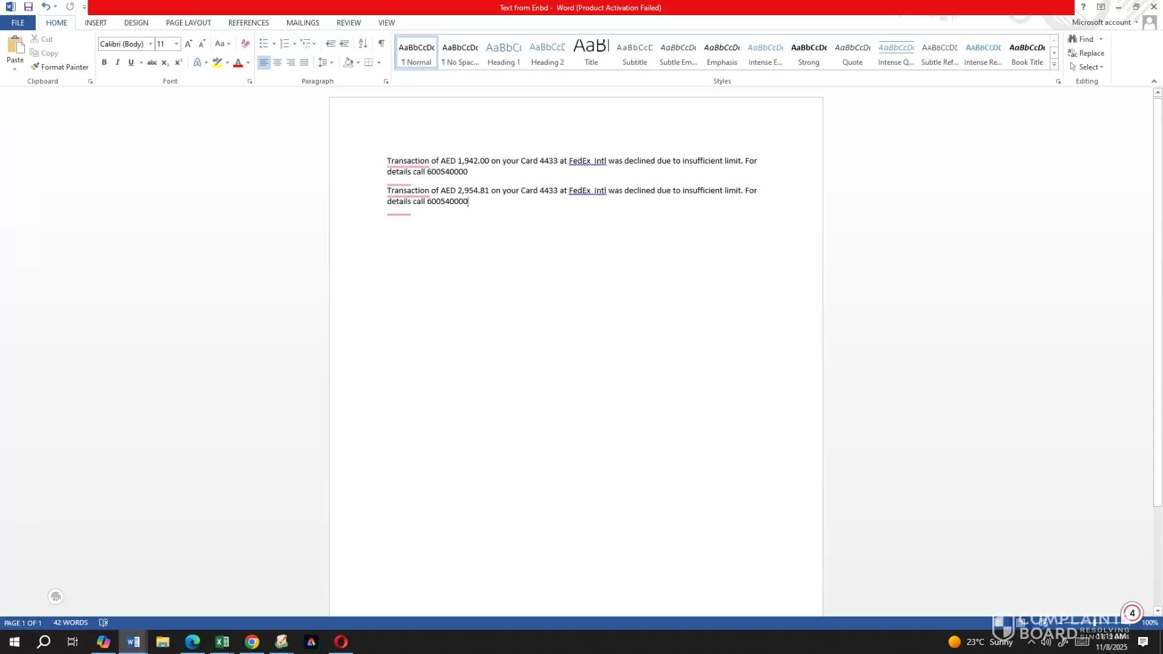Click the Sort paragraph icon
The height and width of the screenshot is (654, 1163).
pos(363,44)
